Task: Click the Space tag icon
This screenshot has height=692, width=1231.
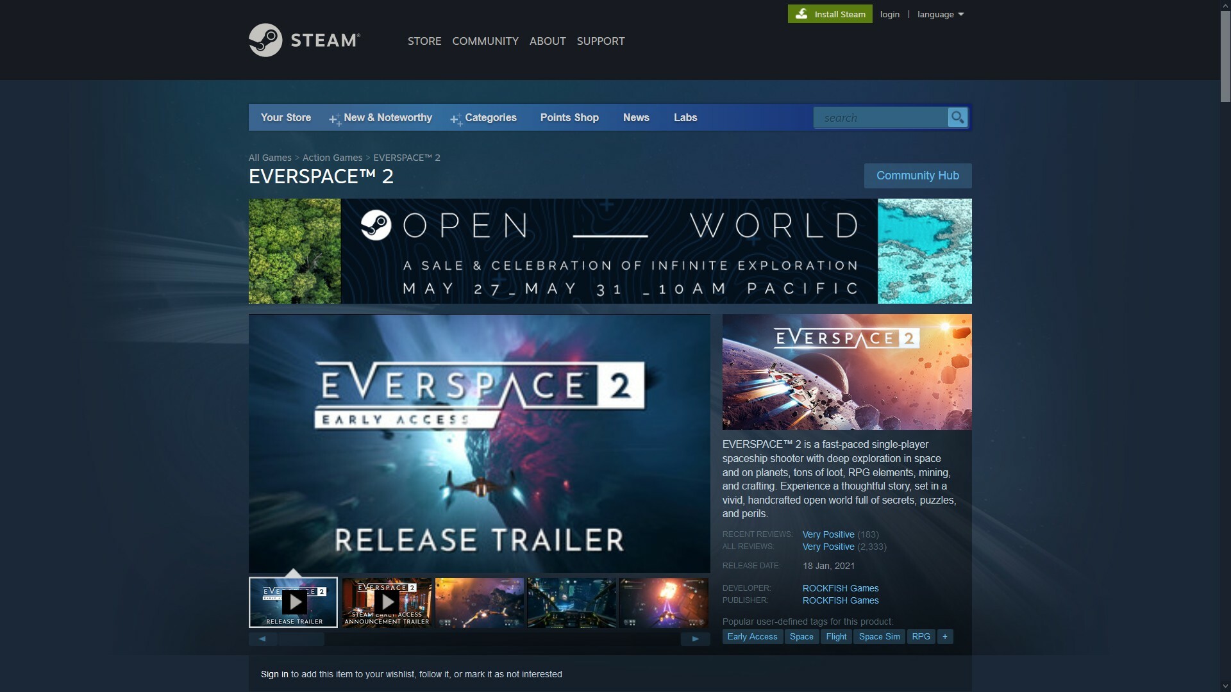Action: (801, 637)
